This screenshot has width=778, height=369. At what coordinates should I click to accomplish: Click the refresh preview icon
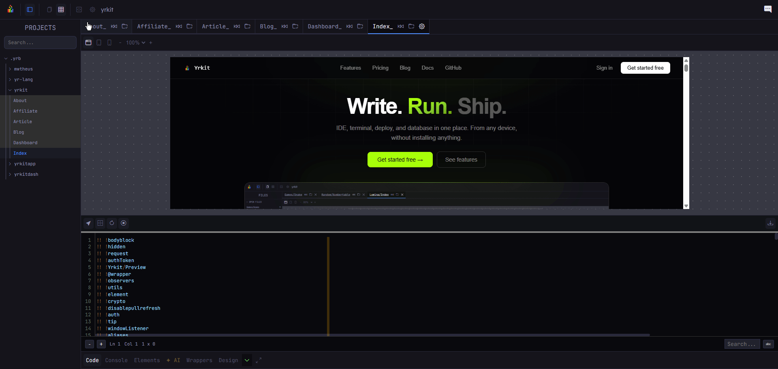click(112, 223)
